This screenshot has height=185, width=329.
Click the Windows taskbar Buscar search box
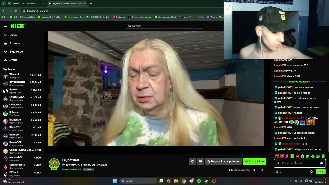[x=139, y=181]
